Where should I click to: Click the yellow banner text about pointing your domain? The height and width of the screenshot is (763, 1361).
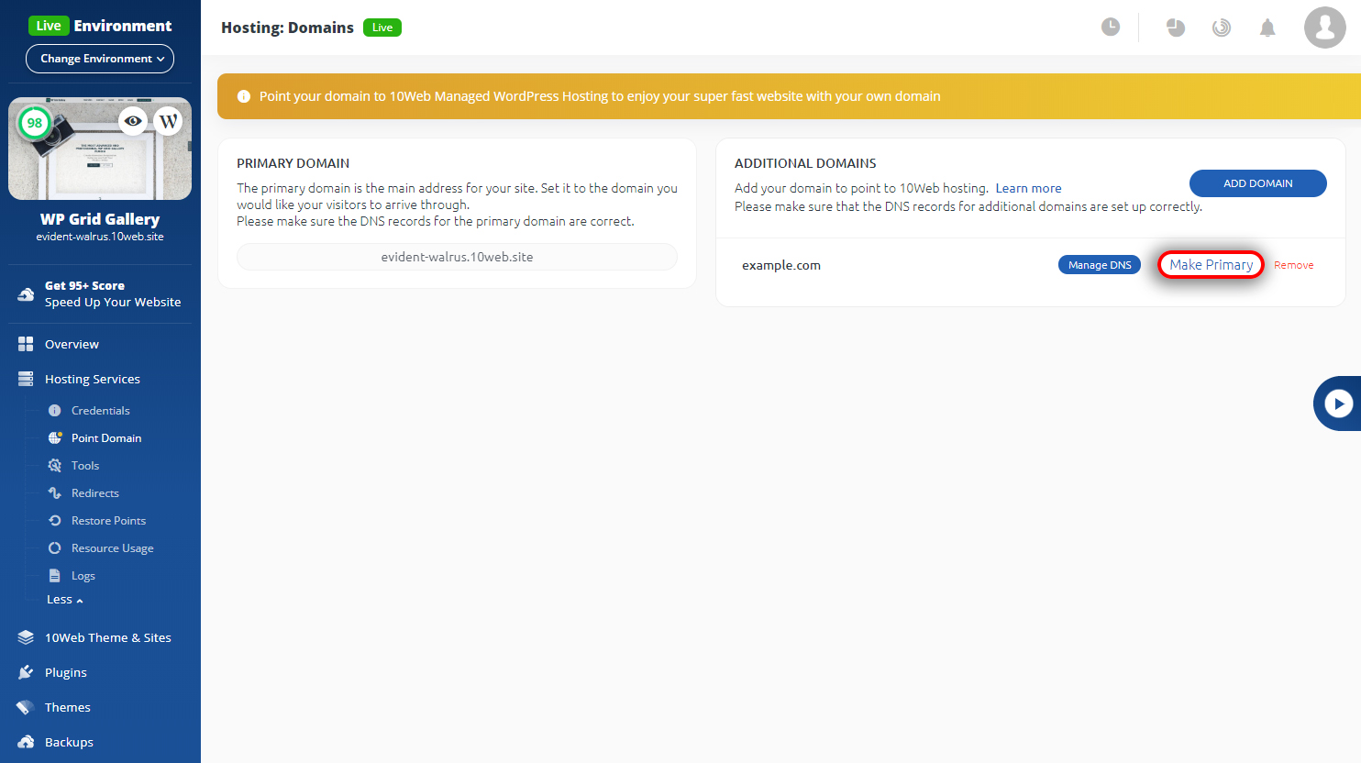point(600,96)
